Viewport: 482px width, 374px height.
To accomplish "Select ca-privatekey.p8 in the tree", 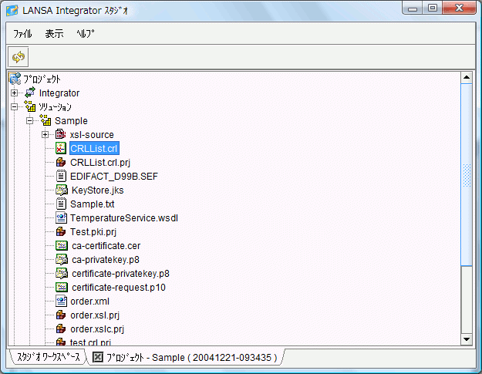I will (x=106, y=259).
